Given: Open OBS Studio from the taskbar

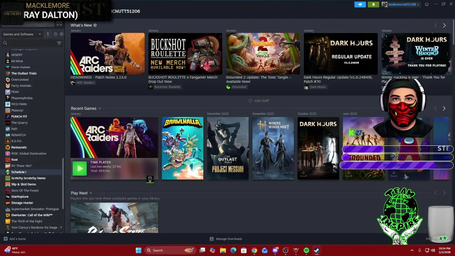Looking at the screenshot, I should click(x=285, y=250).
